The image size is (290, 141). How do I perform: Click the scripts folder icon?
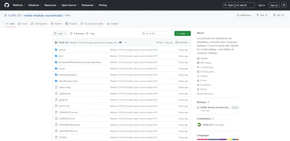point(56,69)
